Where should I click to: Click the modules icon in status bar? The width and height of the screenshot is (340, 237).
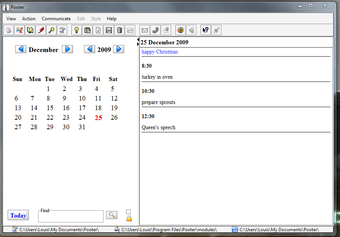117,229
